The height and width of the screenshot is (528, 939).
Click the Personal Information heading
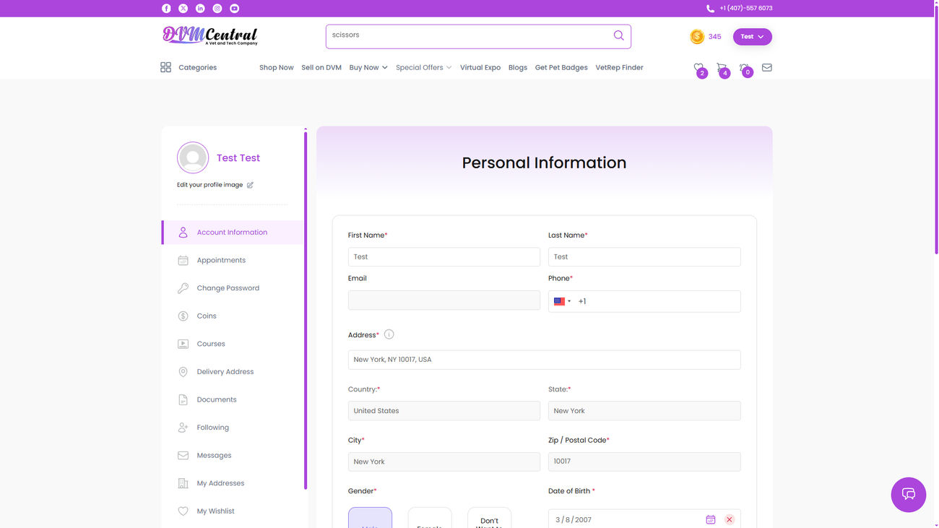pos(544,163)
